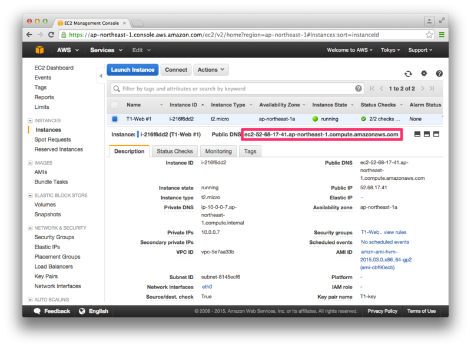Viewport: 471px width, 348px height.
Task: Click the Feedback speech bubble icon
Action: [x=37, y=311]
